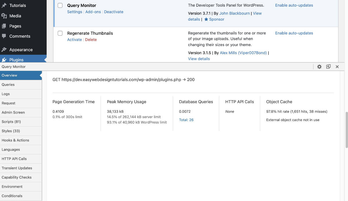This screenshot has height=201, width=348.
Task: Click the Media icon in admin sidebar
Action: click(4, 16)
